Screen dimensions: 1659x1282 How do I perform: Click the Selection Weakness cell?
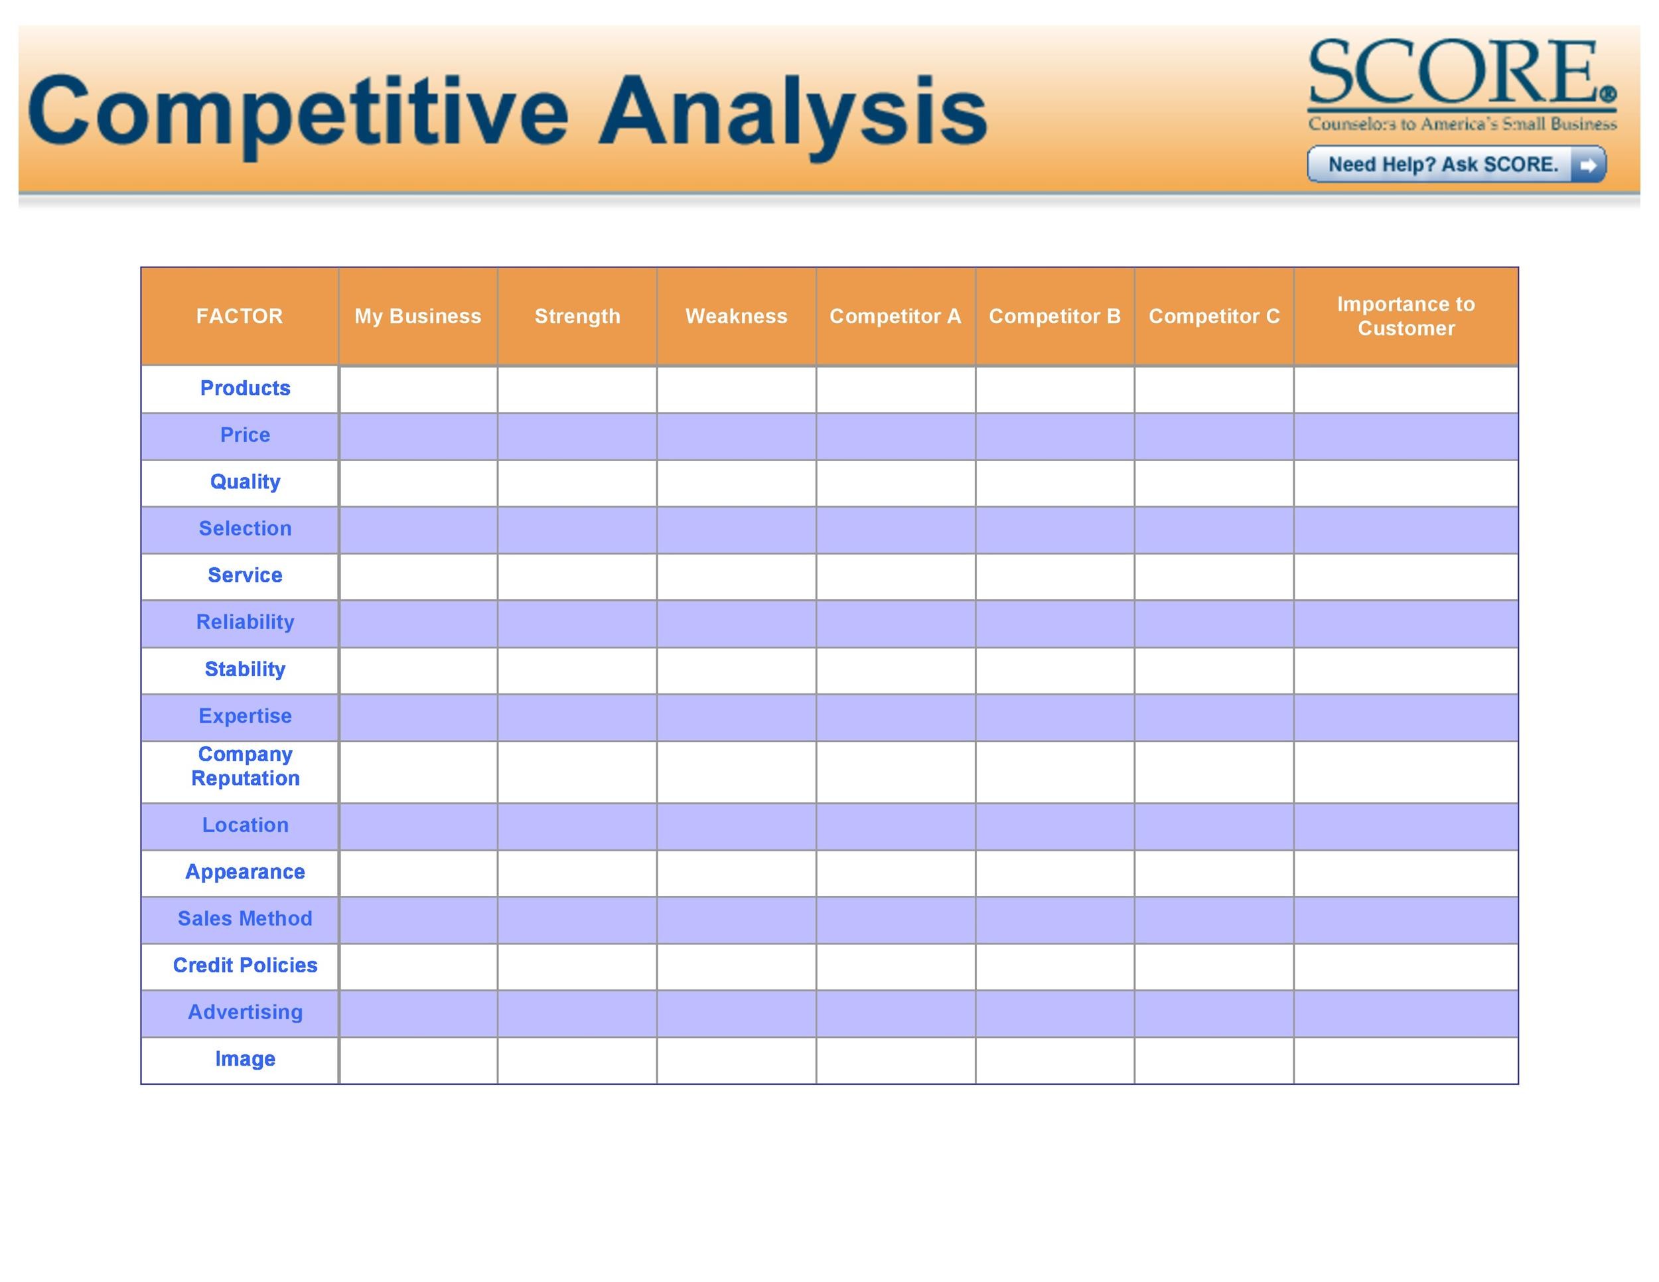(735, 530)
